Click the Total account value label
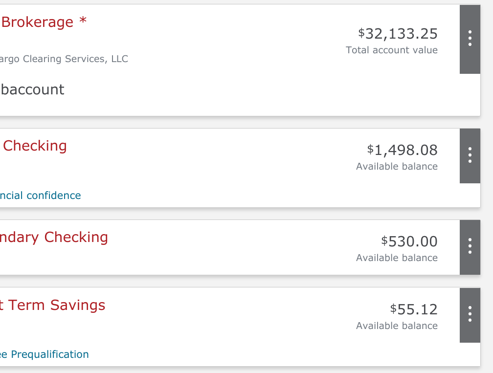Screen dimensions: 493x373 391,50
